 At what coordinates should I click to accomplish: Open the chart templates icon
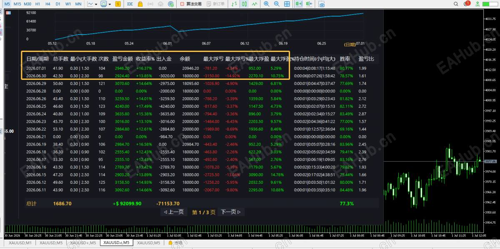point(104,4)
